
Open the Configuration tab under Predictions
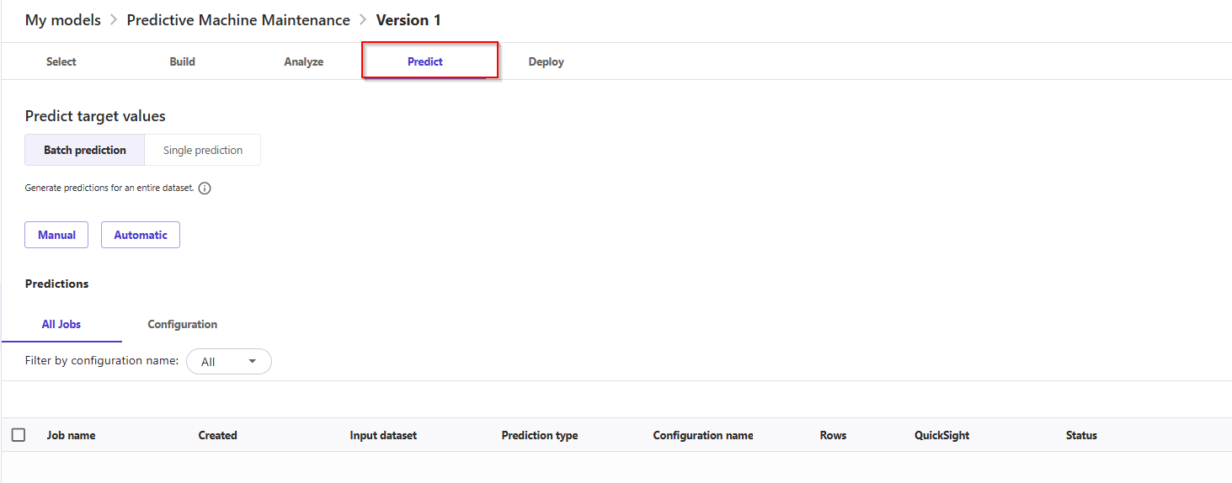pos(183,324)
